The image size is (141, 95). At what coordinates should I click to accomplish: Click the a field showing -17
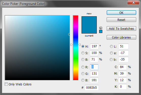(x=124, y=53)
